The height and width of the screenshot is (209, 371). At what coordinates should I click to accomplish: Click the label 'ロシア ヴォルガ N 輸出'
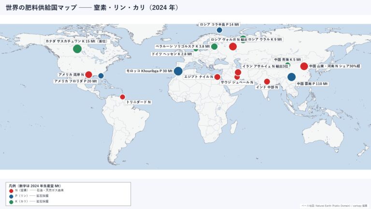[x=229, y=40]
